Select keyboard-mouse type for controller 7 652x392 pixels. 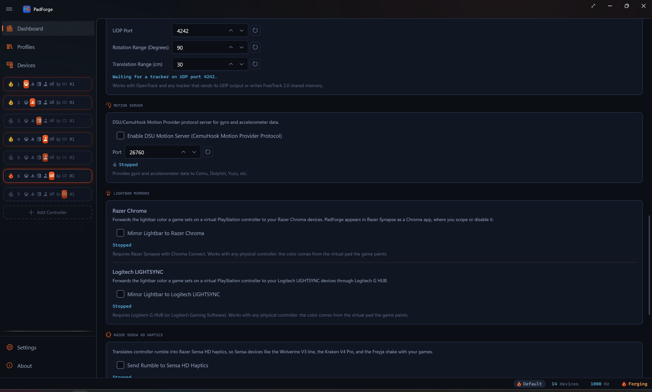click(52, 194)
